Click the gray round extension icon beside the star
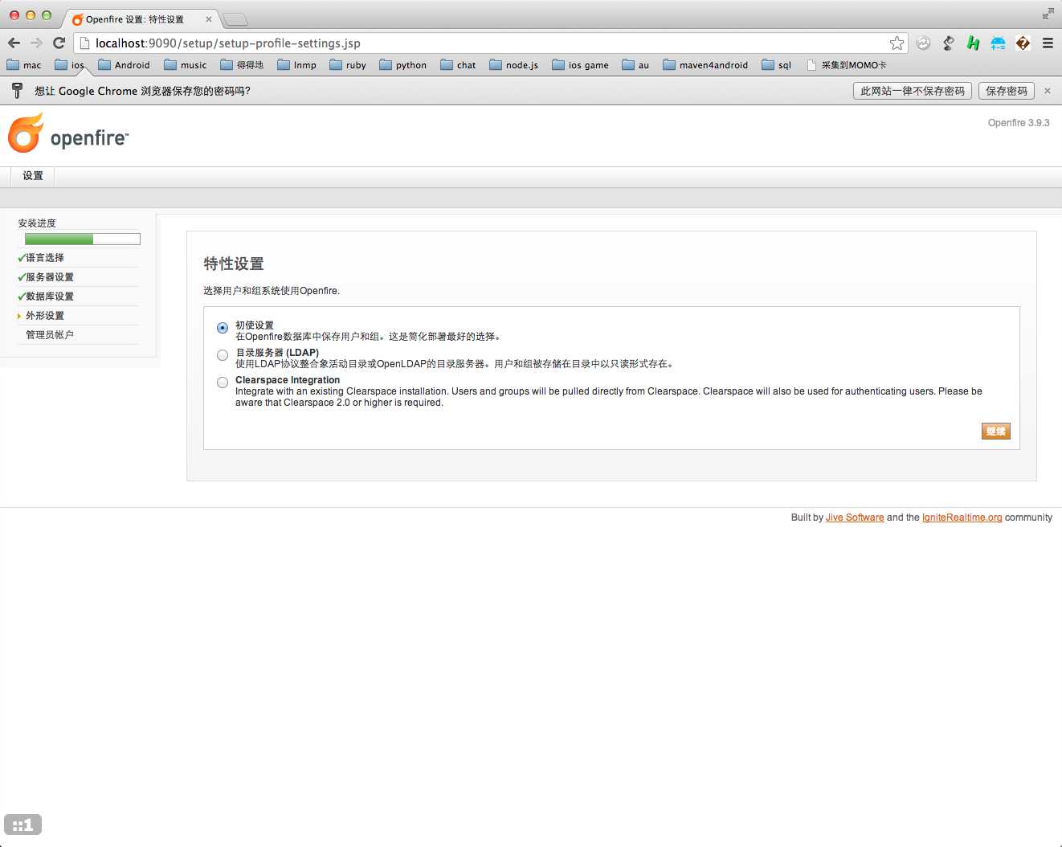The image size is (1062, 847). tap(923, 43)
